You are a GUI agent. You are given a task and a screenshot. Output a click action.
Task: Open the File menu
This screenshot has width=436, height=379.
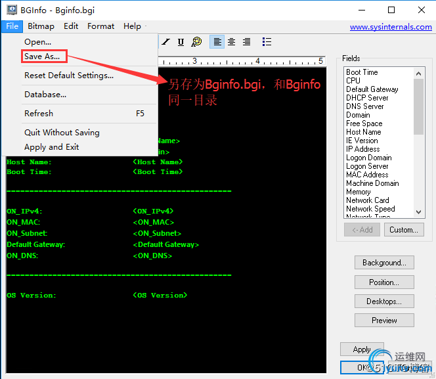click(12, 26)
